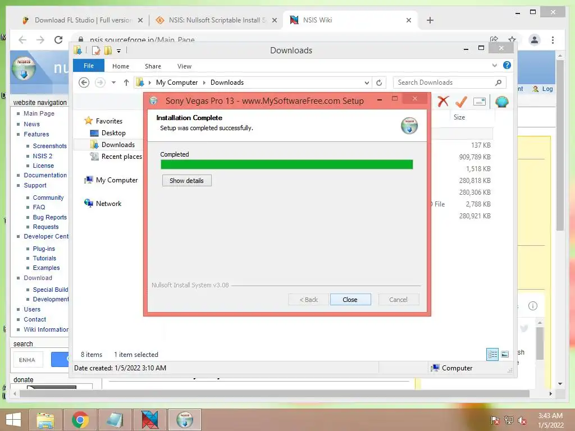
Task: Open the News link in NSIS wiki
Action: [x=31, y=124]
